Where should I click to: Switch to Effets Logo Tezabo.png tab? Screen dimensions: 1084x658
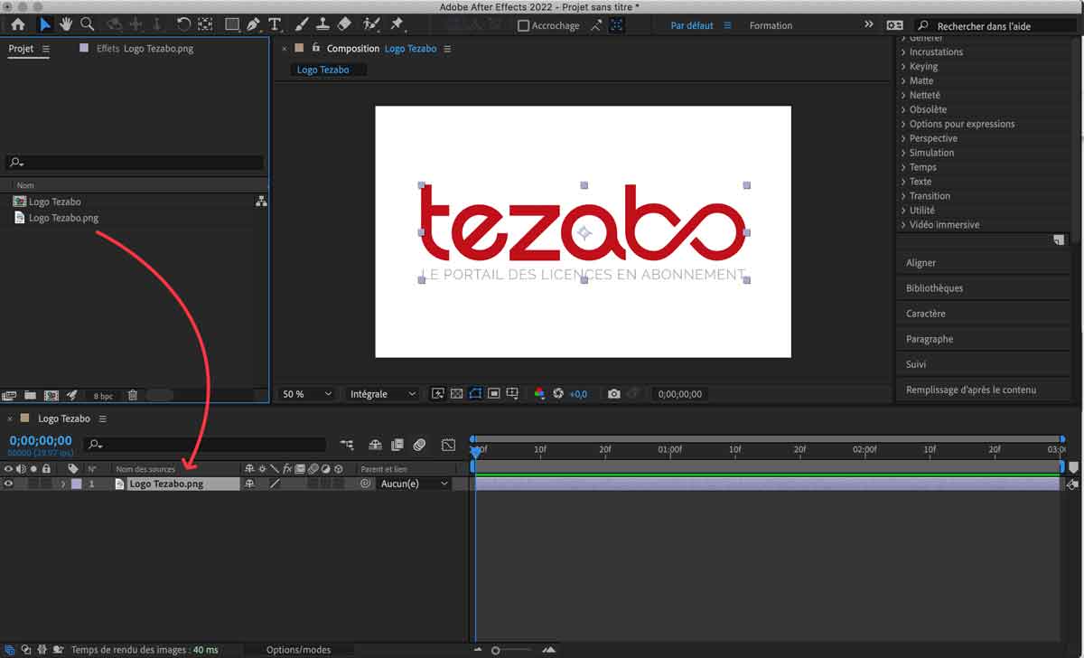click(145, 49)
